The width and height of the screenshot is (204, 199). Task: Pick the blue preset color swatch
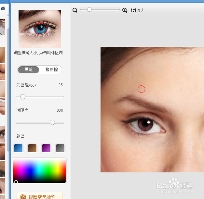point(18,148)
